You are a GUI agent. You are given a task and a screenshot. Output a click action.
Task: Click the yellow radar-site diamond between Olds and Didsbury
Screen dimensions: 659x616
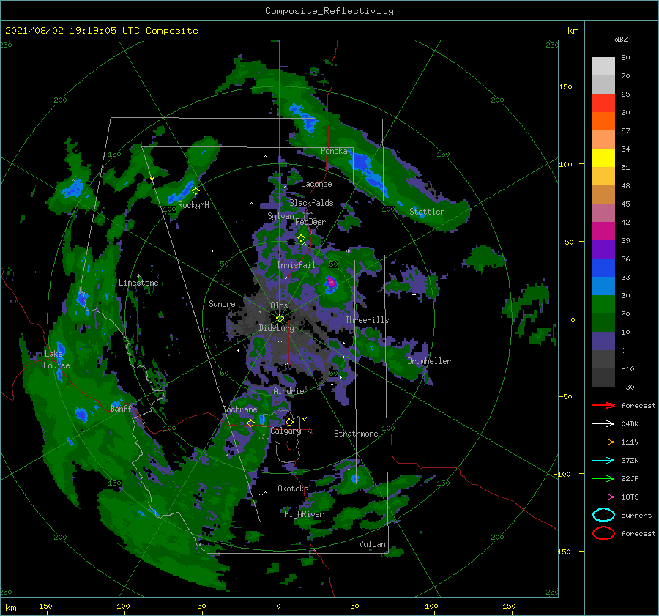[280, 319]
